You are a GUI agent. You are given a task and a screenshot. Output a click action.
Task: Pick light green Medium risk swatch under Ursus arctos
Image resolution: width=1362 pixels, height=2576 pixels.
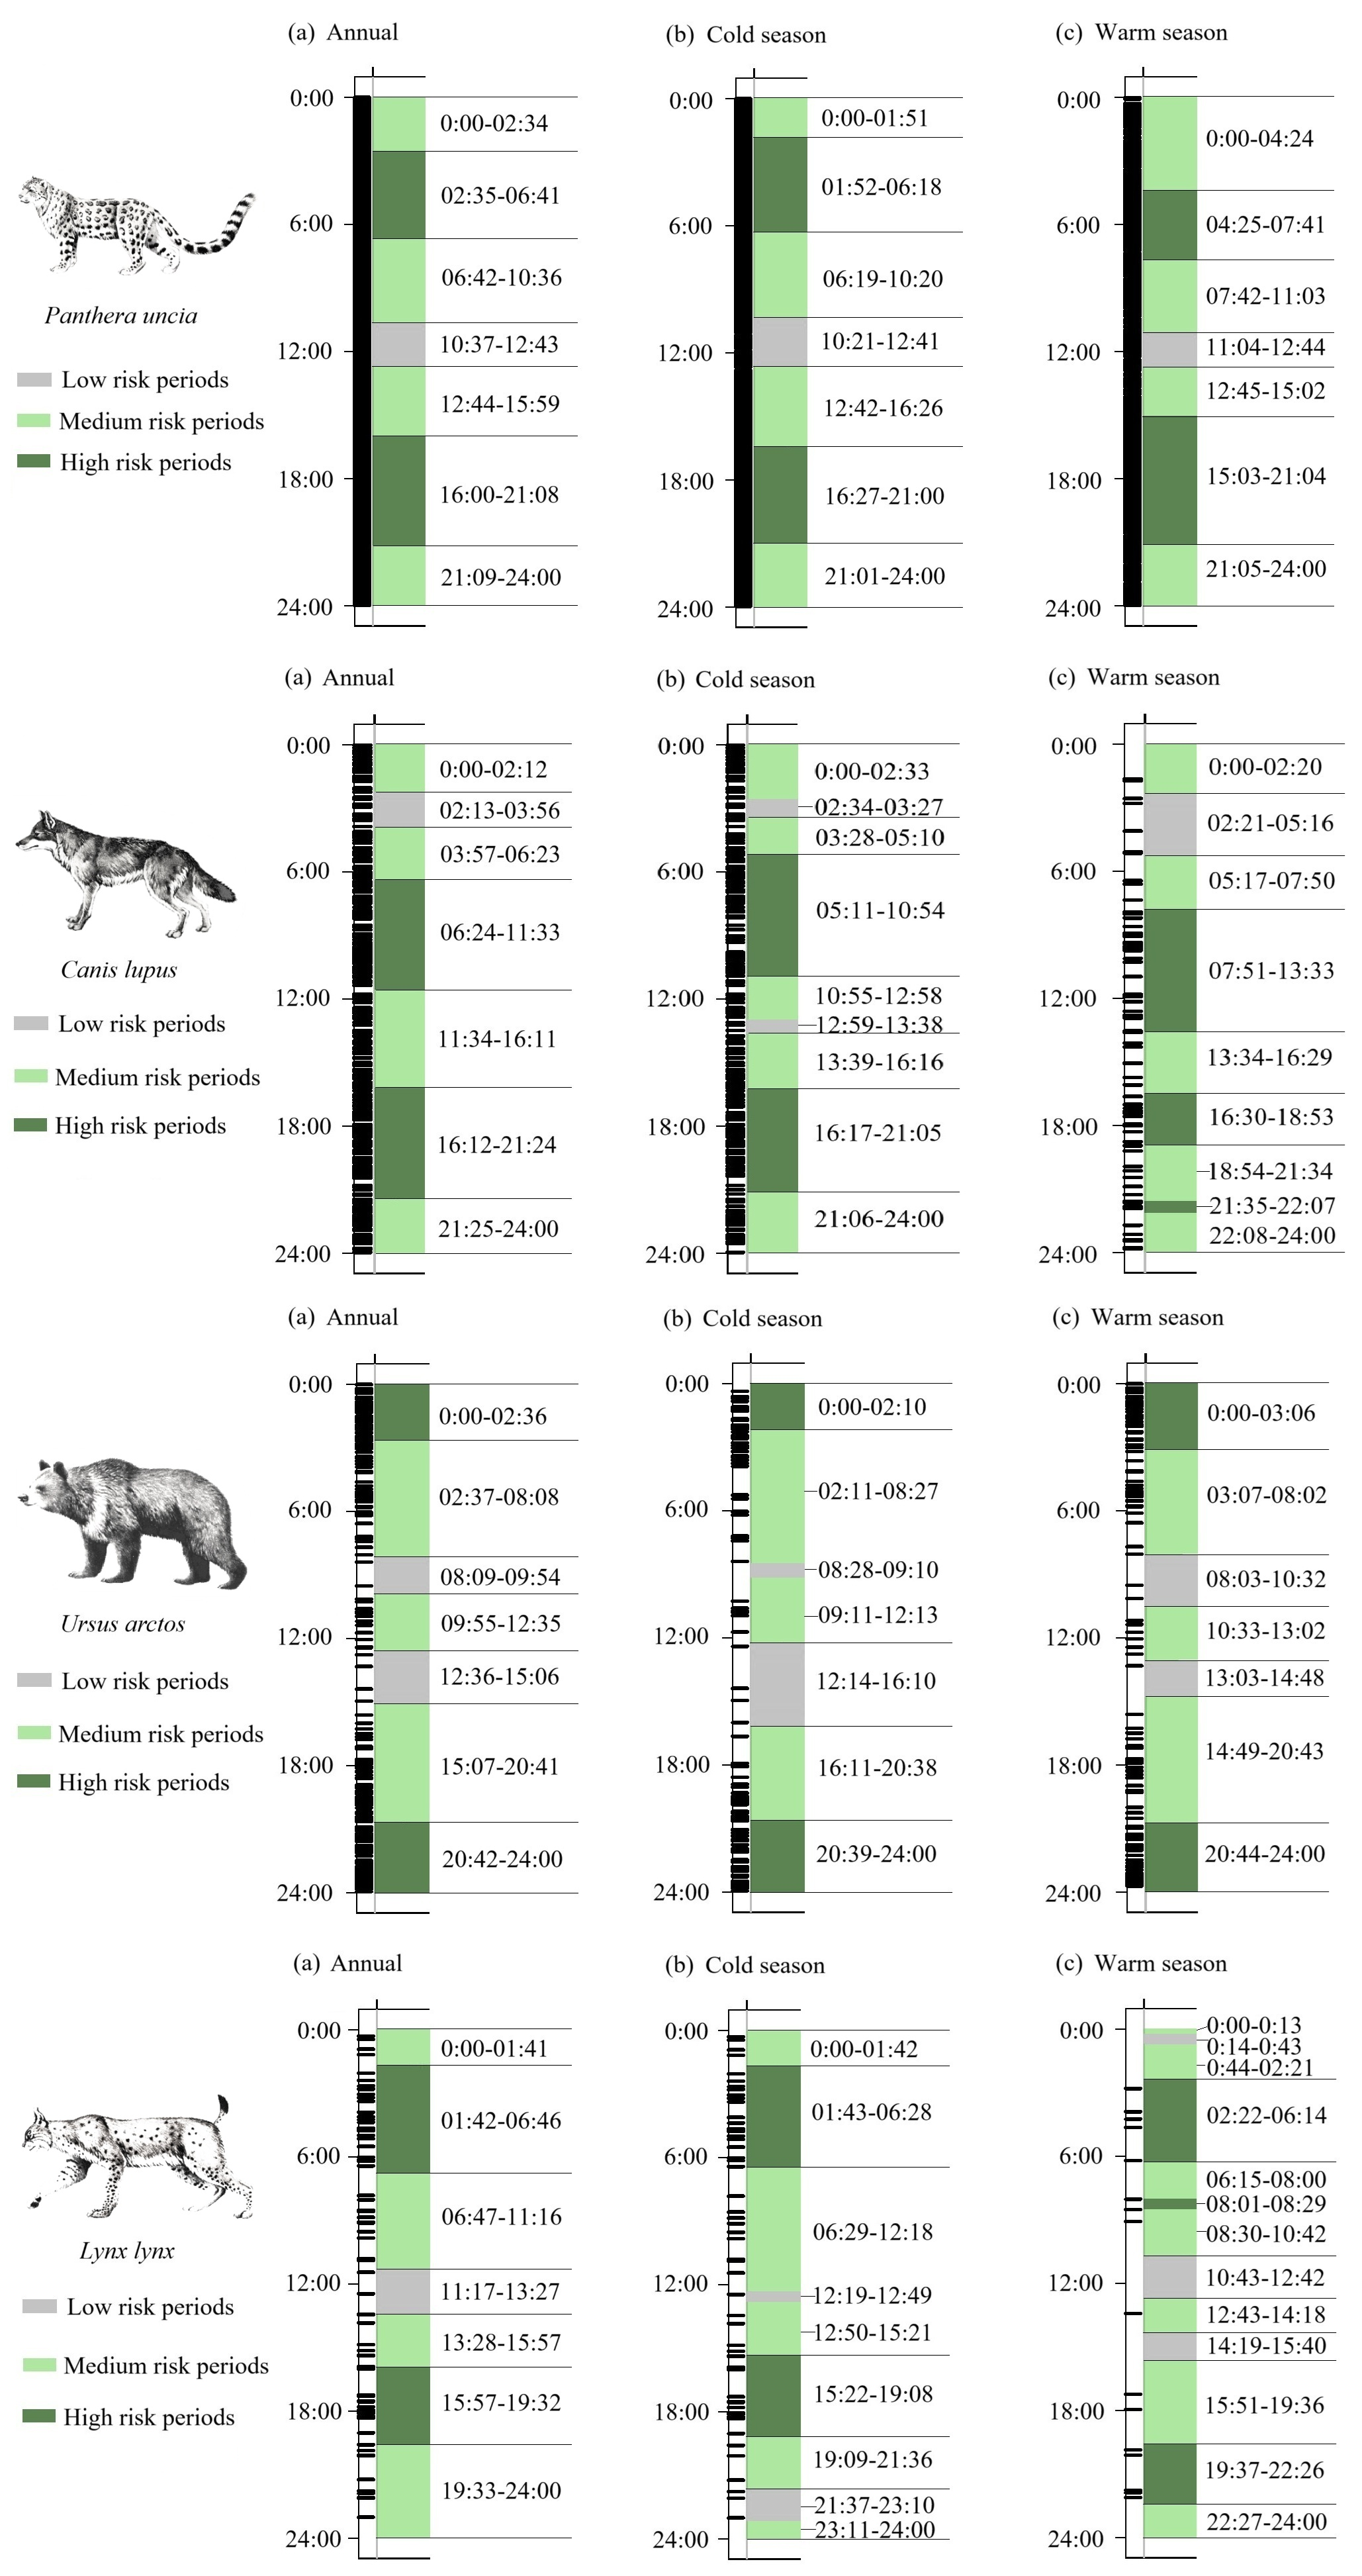[x=34, y=1732]
